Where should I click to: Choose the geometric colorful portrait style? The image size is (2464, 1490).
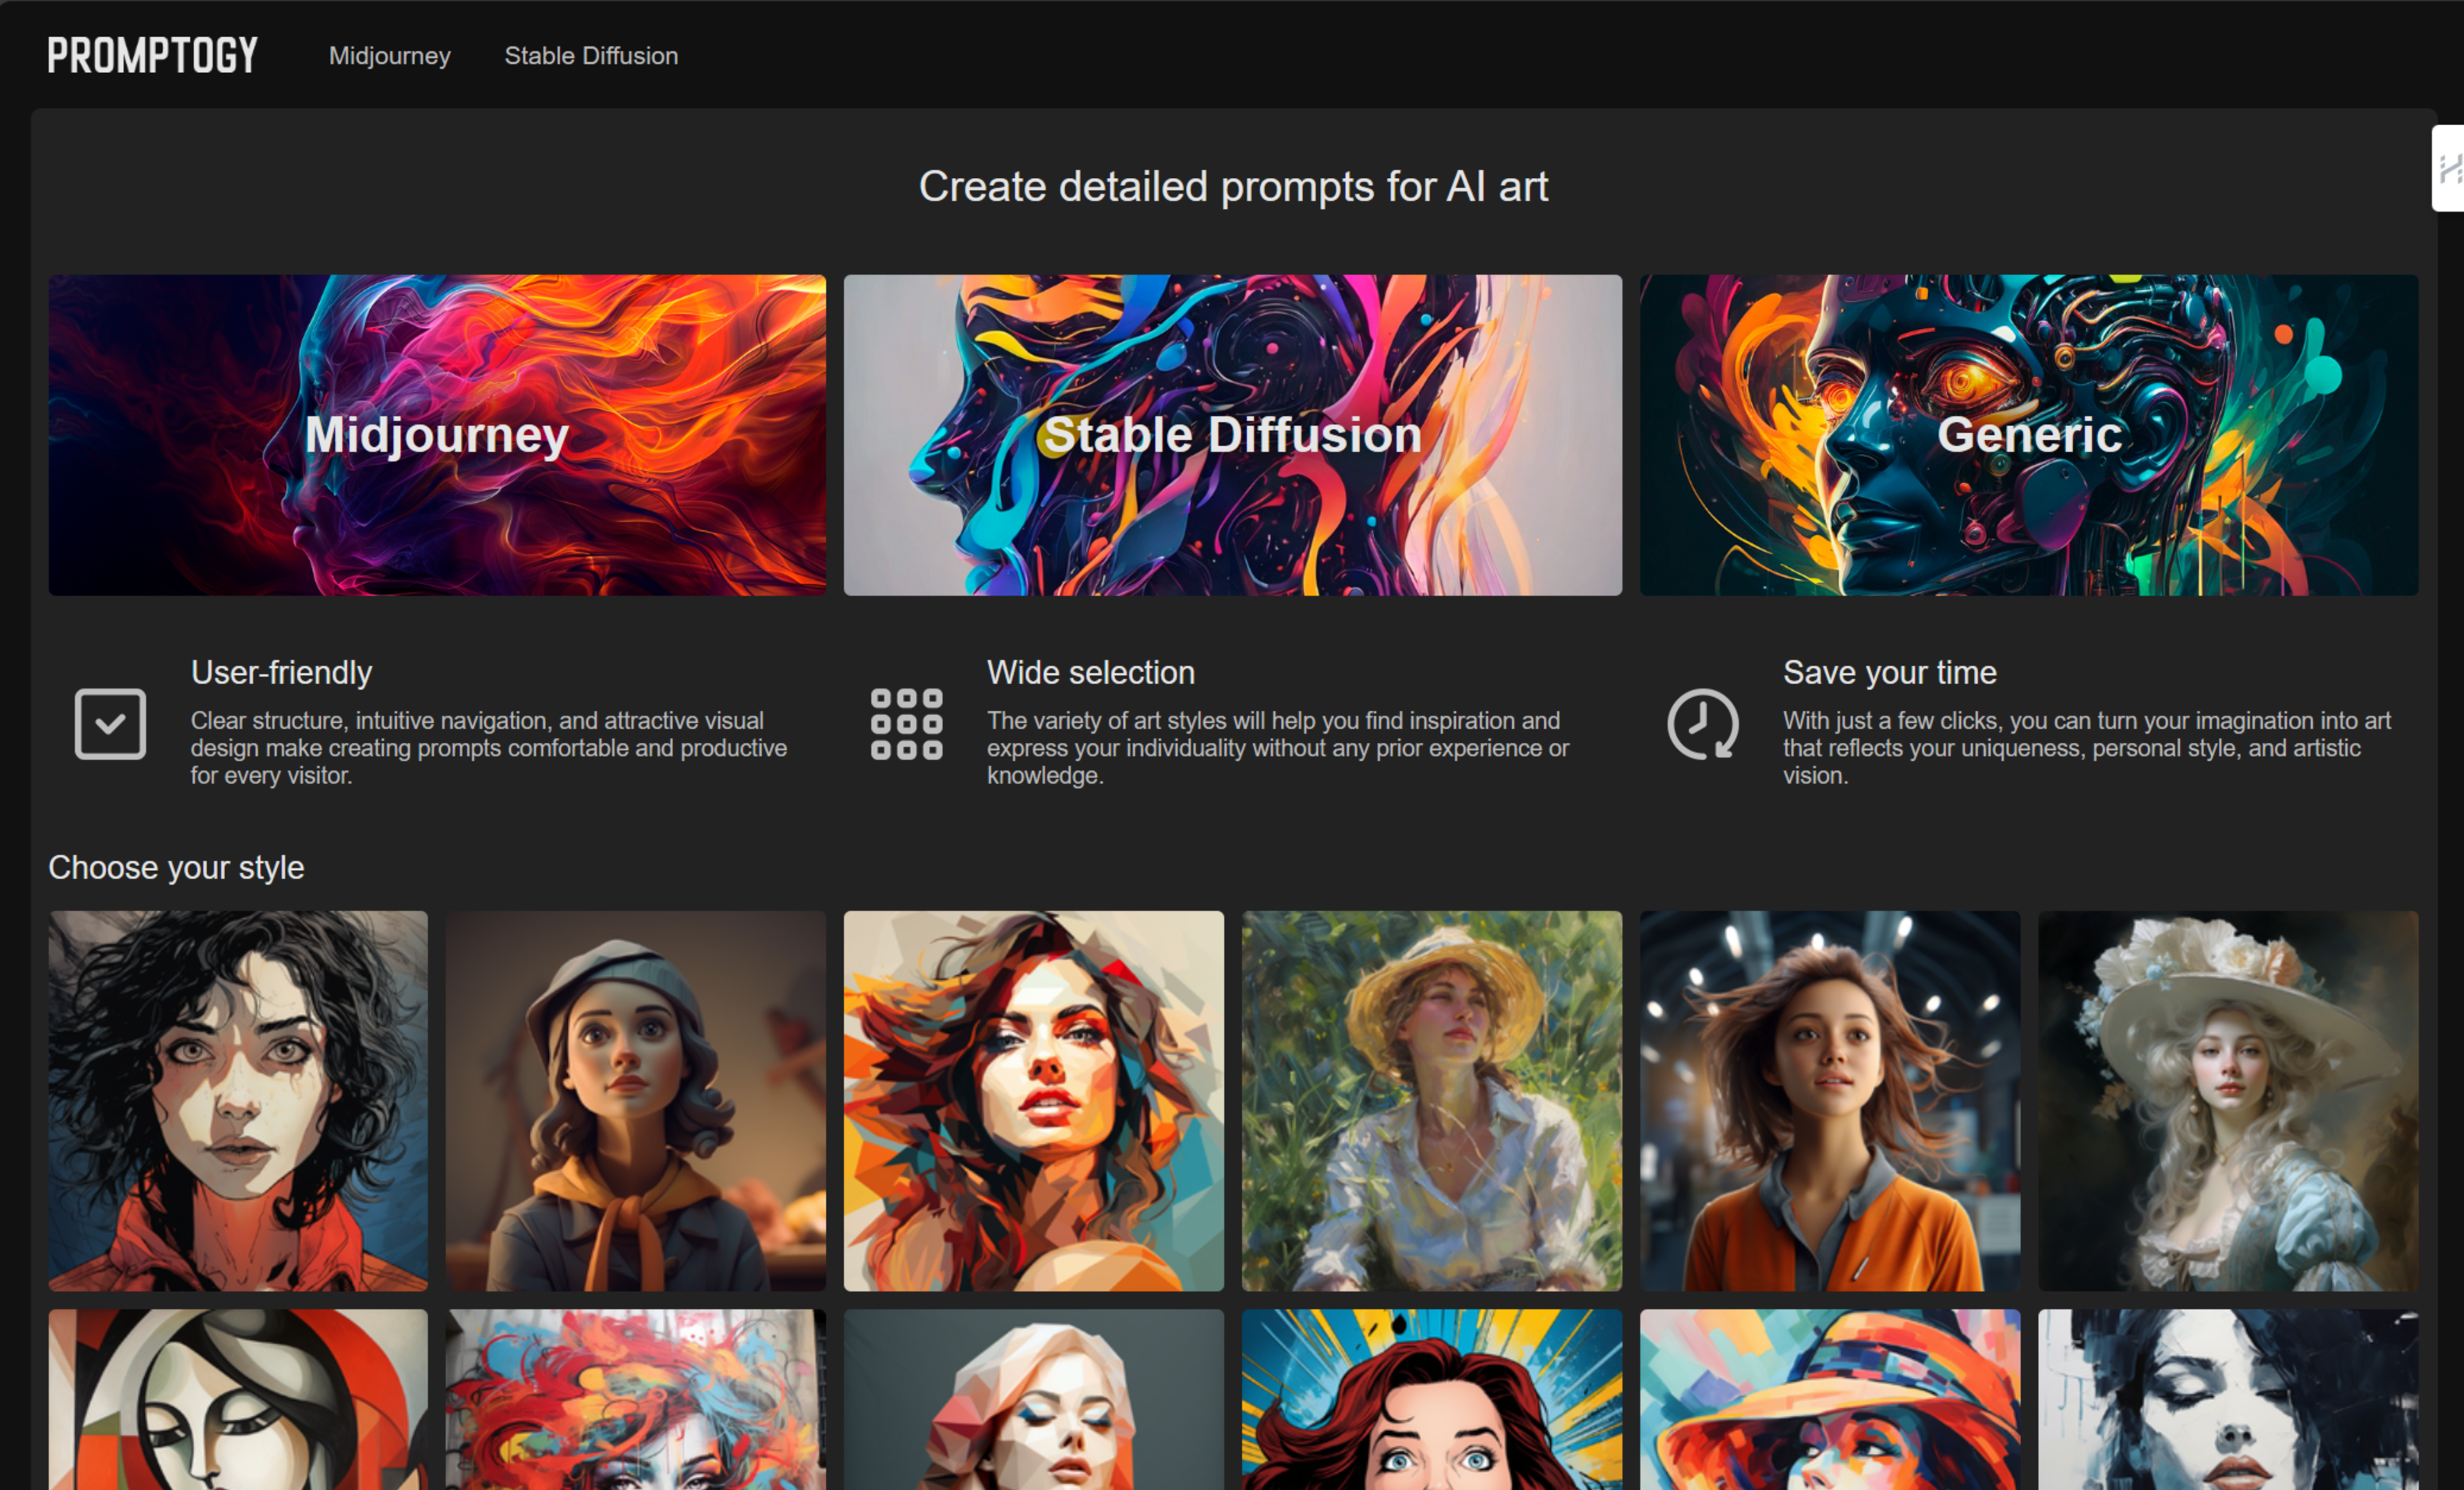[1034, 1101]
